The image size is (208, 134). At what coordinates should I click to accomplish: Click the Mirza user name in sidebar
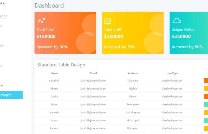3,4
